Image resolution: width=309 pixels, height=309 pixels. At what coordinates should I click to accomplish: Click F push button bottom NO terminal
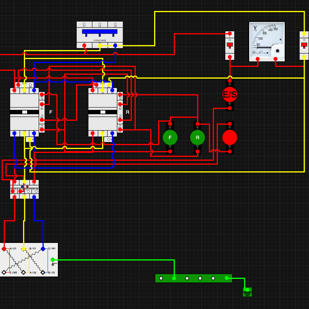(x=170, y=151)
